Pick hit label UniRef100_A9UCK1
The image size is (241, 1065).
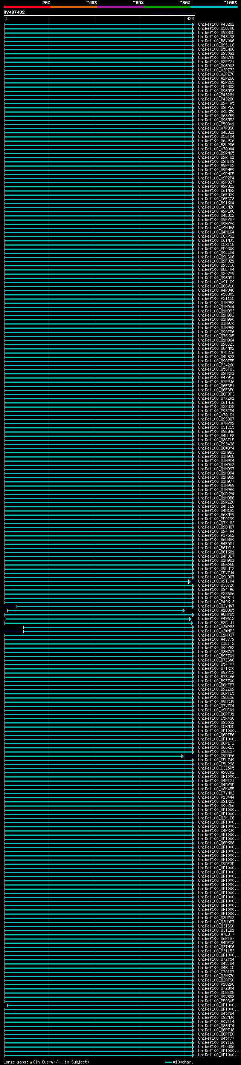[216, 710]
